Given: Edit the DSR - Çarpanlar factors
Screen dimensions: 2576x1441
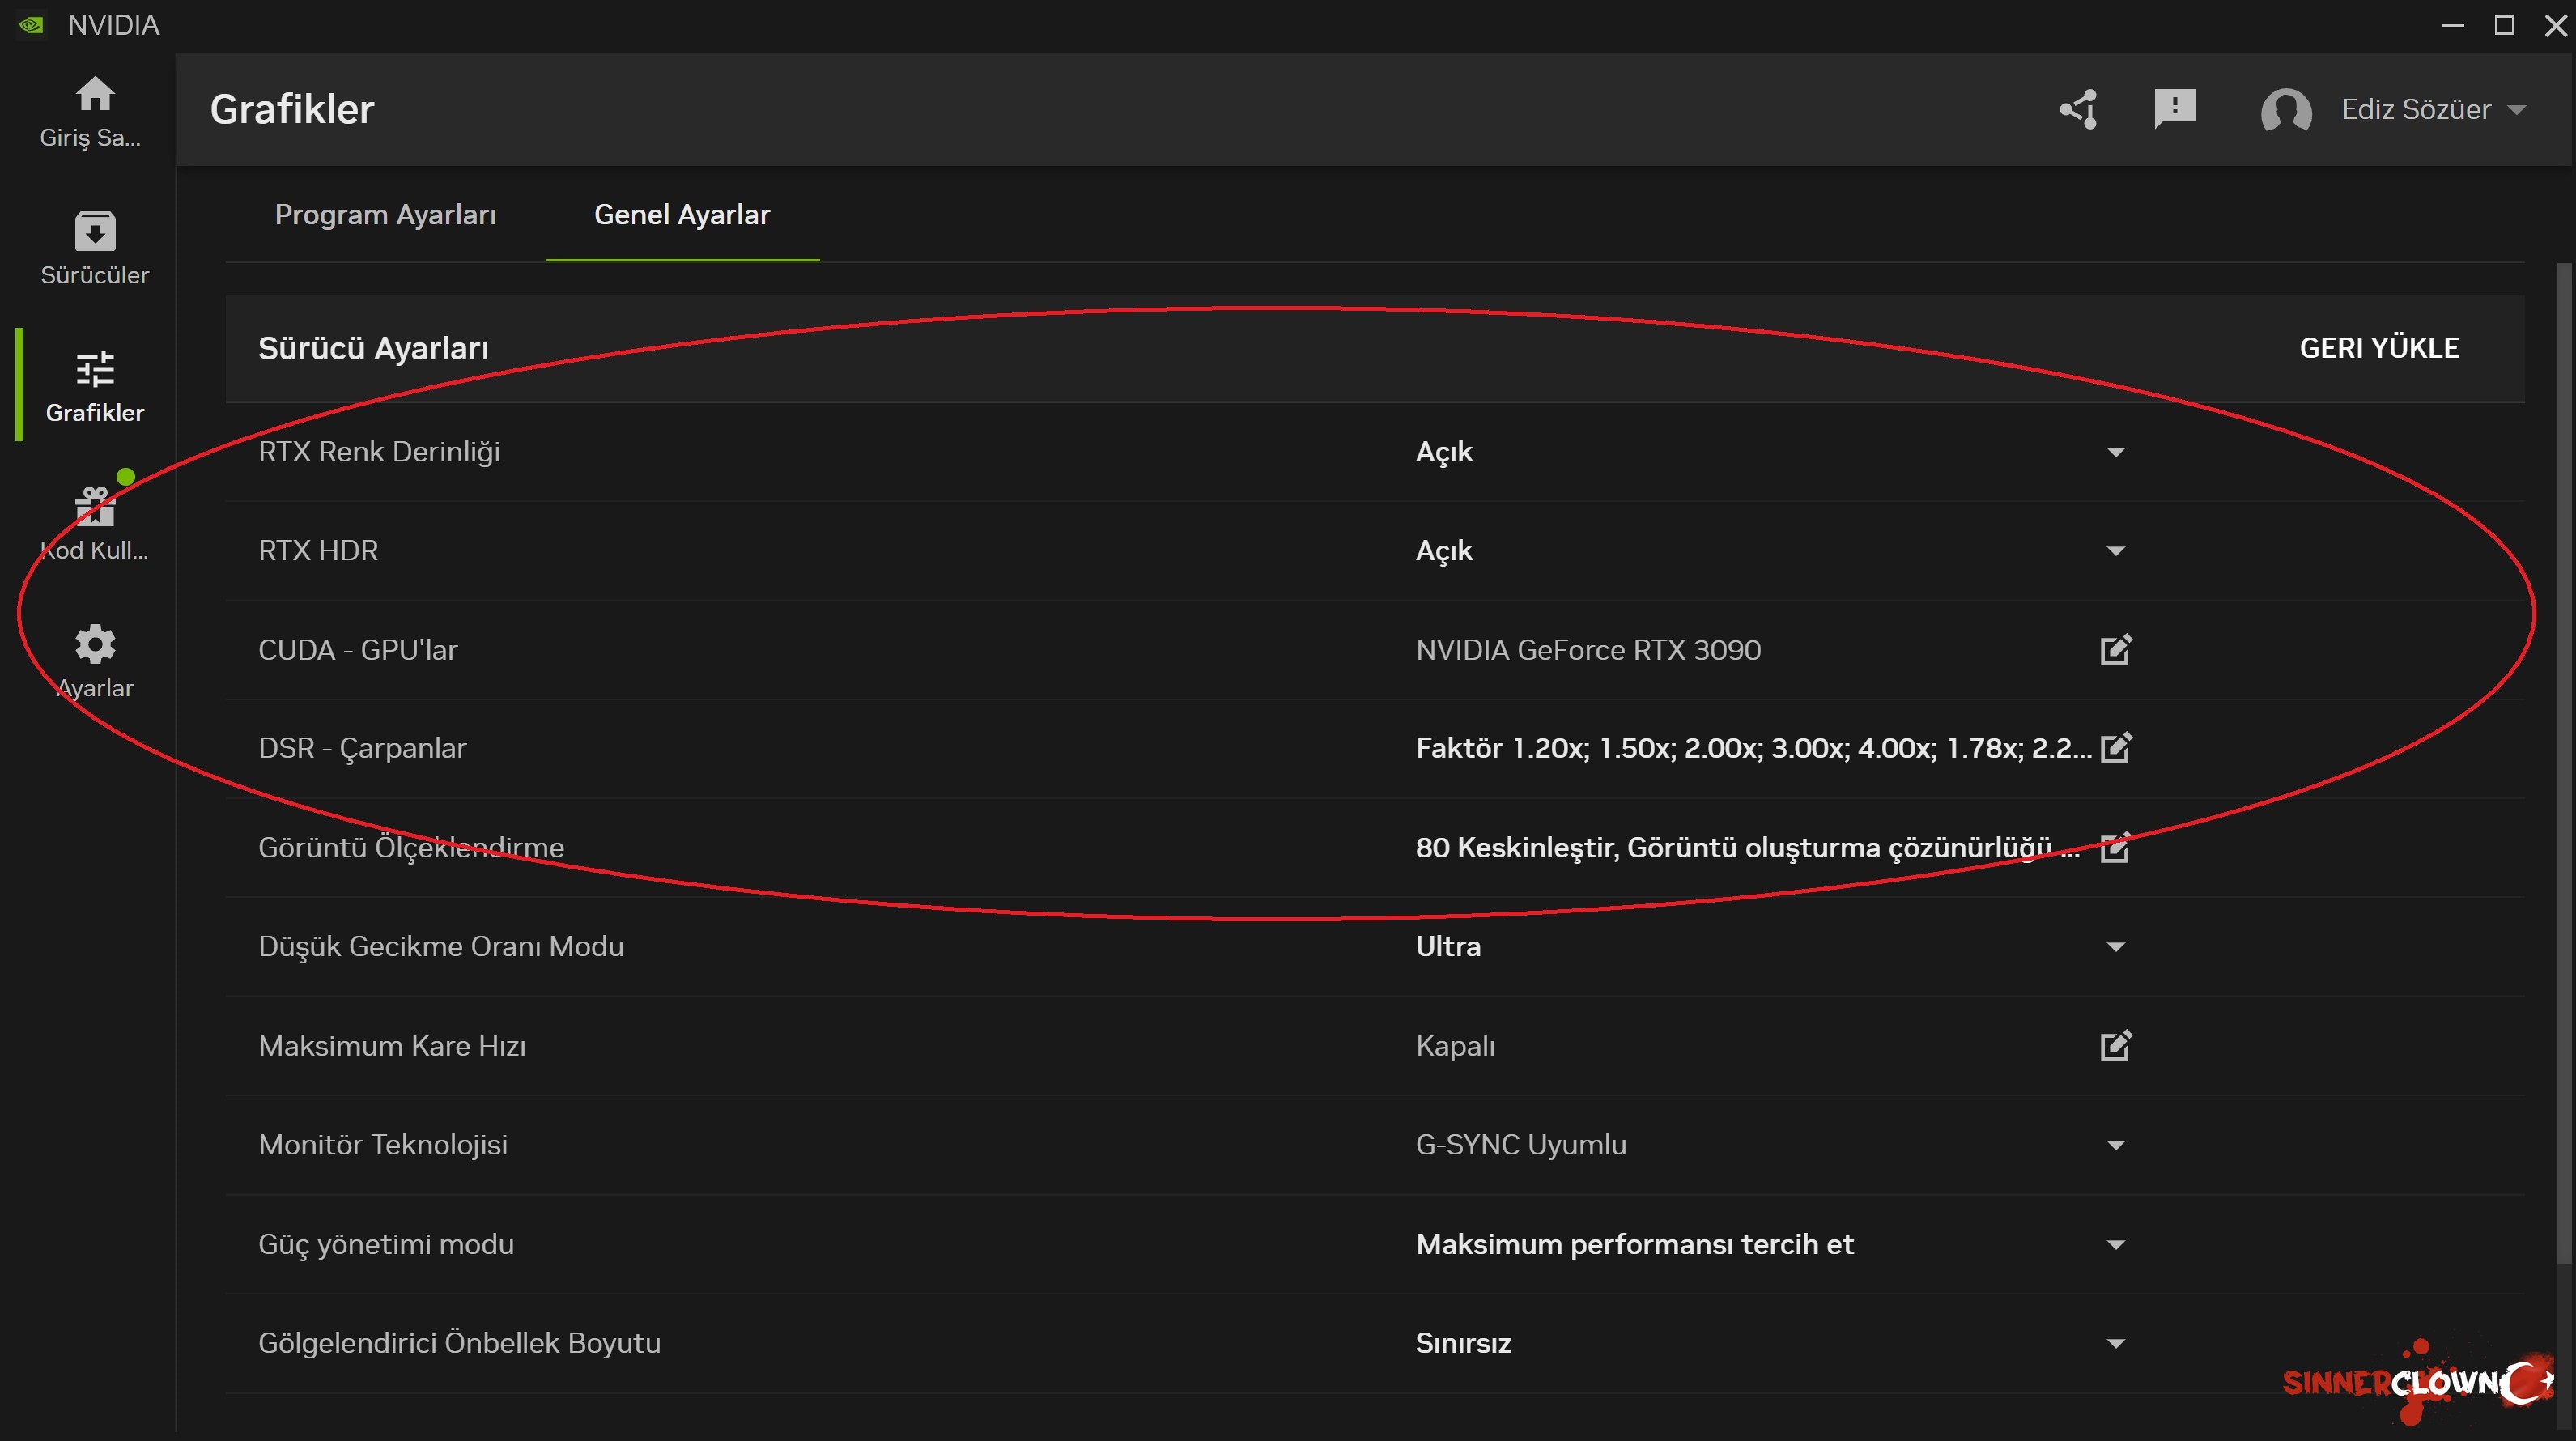Looking at the screenshot, I should 2115,748.
